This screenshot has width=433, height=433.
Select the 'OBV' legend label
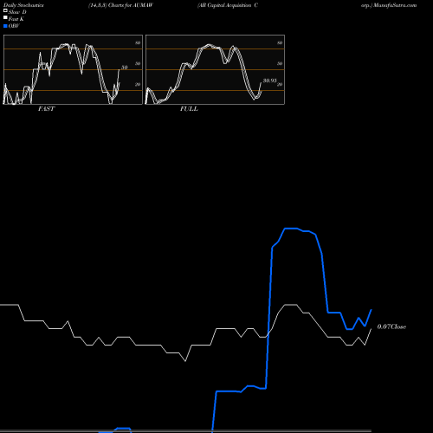[14, 26]
